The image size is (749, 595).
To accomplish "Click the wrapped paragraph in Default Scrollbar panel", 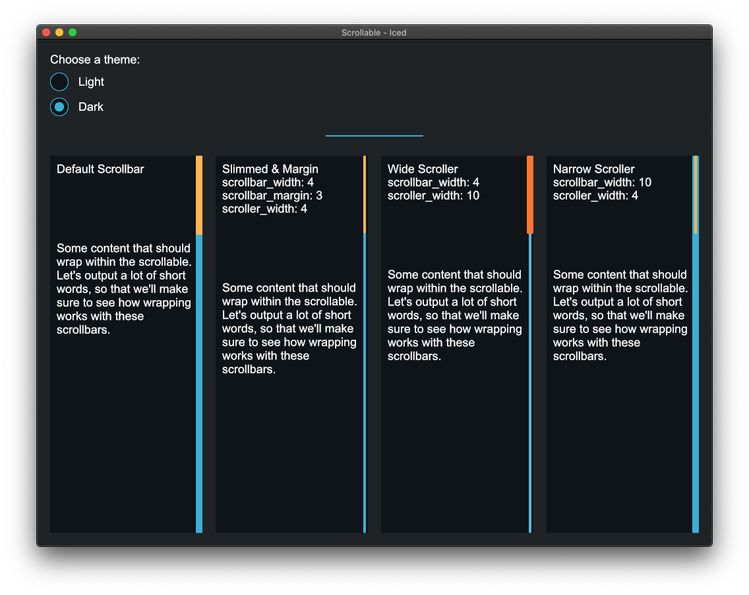I will (123, 289).
